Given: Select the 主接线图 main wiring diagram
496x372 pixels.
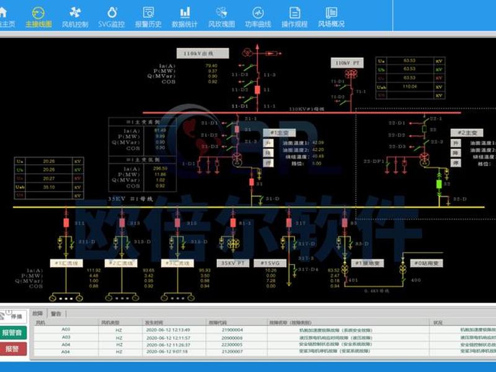Looking at the screenshot, I should coord(38,17).
